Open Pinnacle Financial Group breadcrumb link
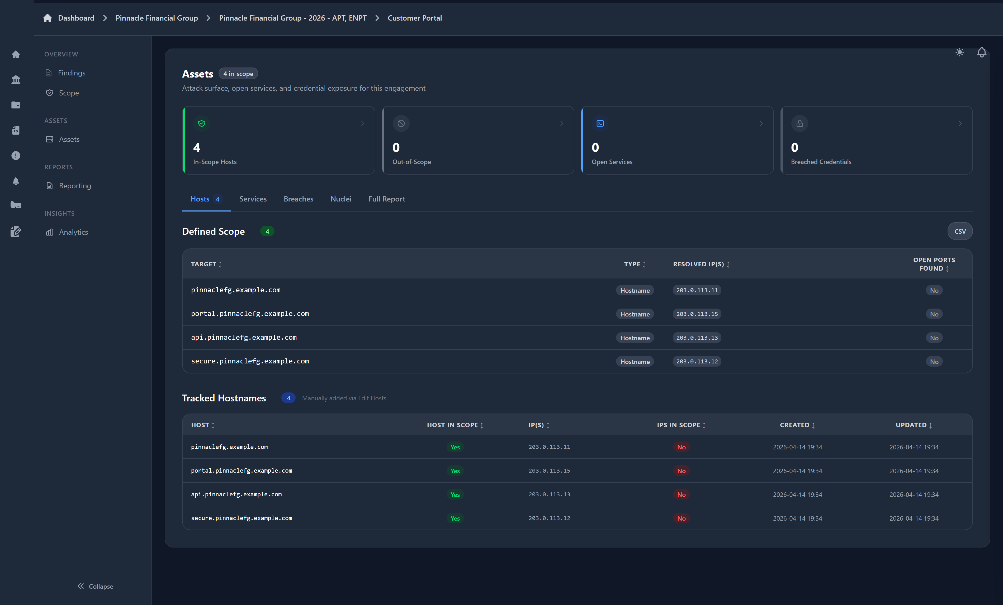This screenshot has width=1003, height=605. click(156, 18)
